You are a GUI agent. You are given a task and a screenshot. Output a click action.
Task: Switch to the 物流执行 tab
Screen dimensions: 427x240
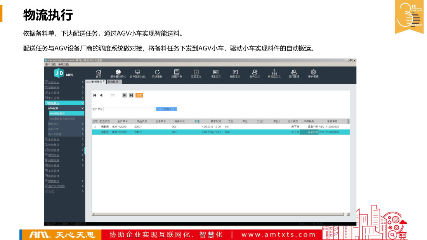115,82
